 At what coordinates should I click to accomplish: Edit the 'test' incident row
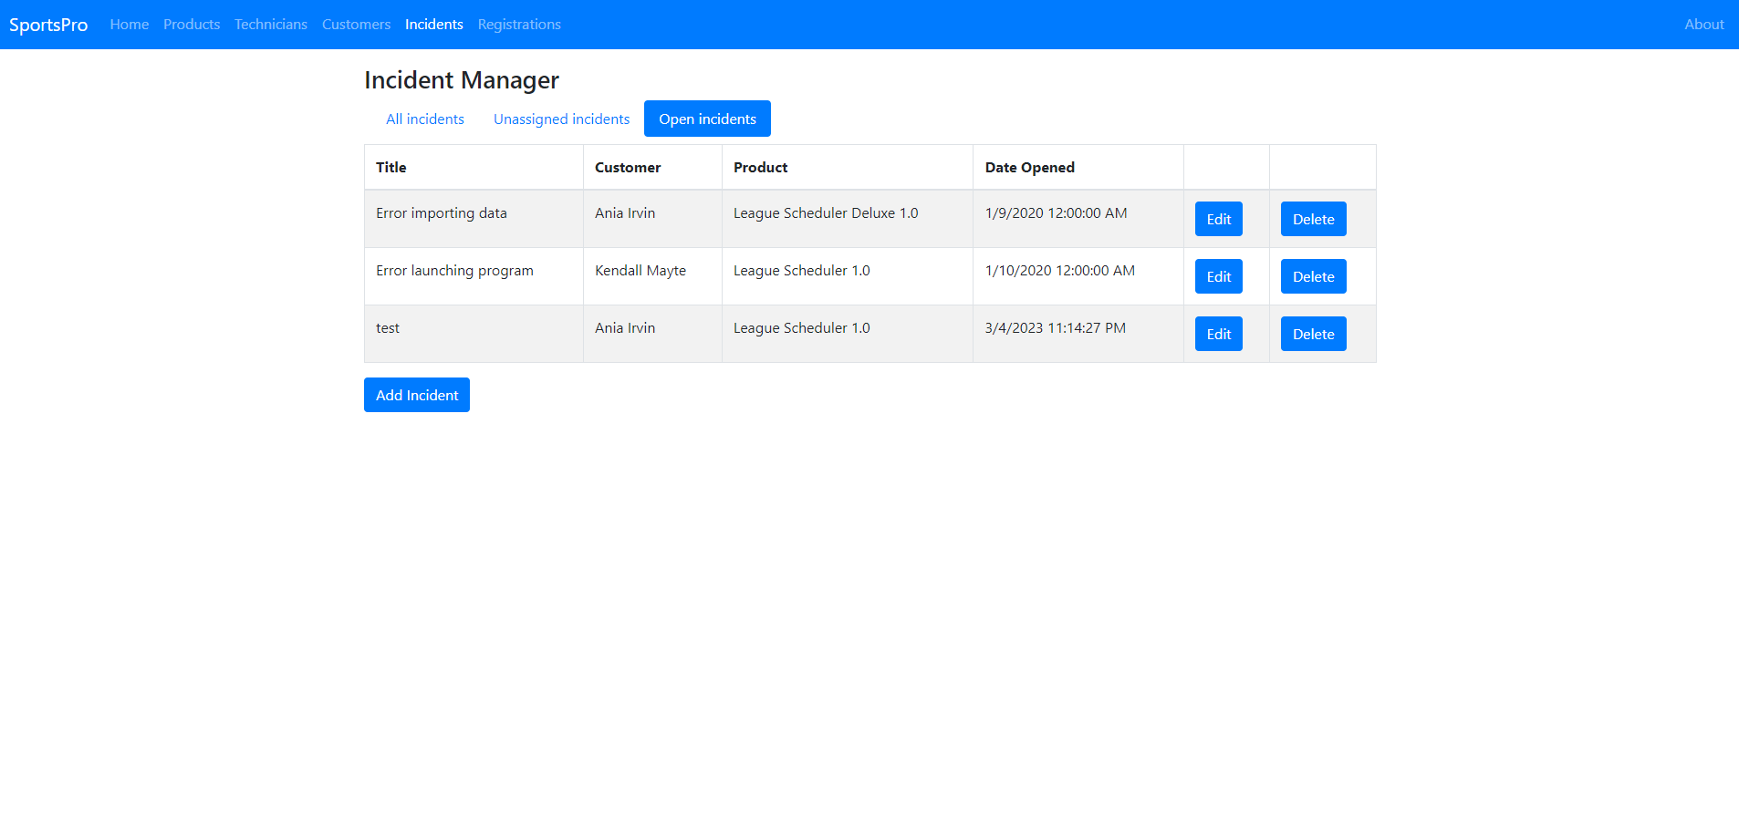tap(1218, 334)
